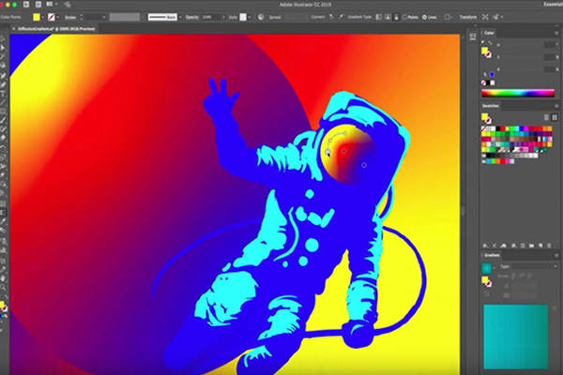This screenshot has width=563, height=375.
Task: Switch swatches to thumbnail grid view
Action: pos(555,117)
